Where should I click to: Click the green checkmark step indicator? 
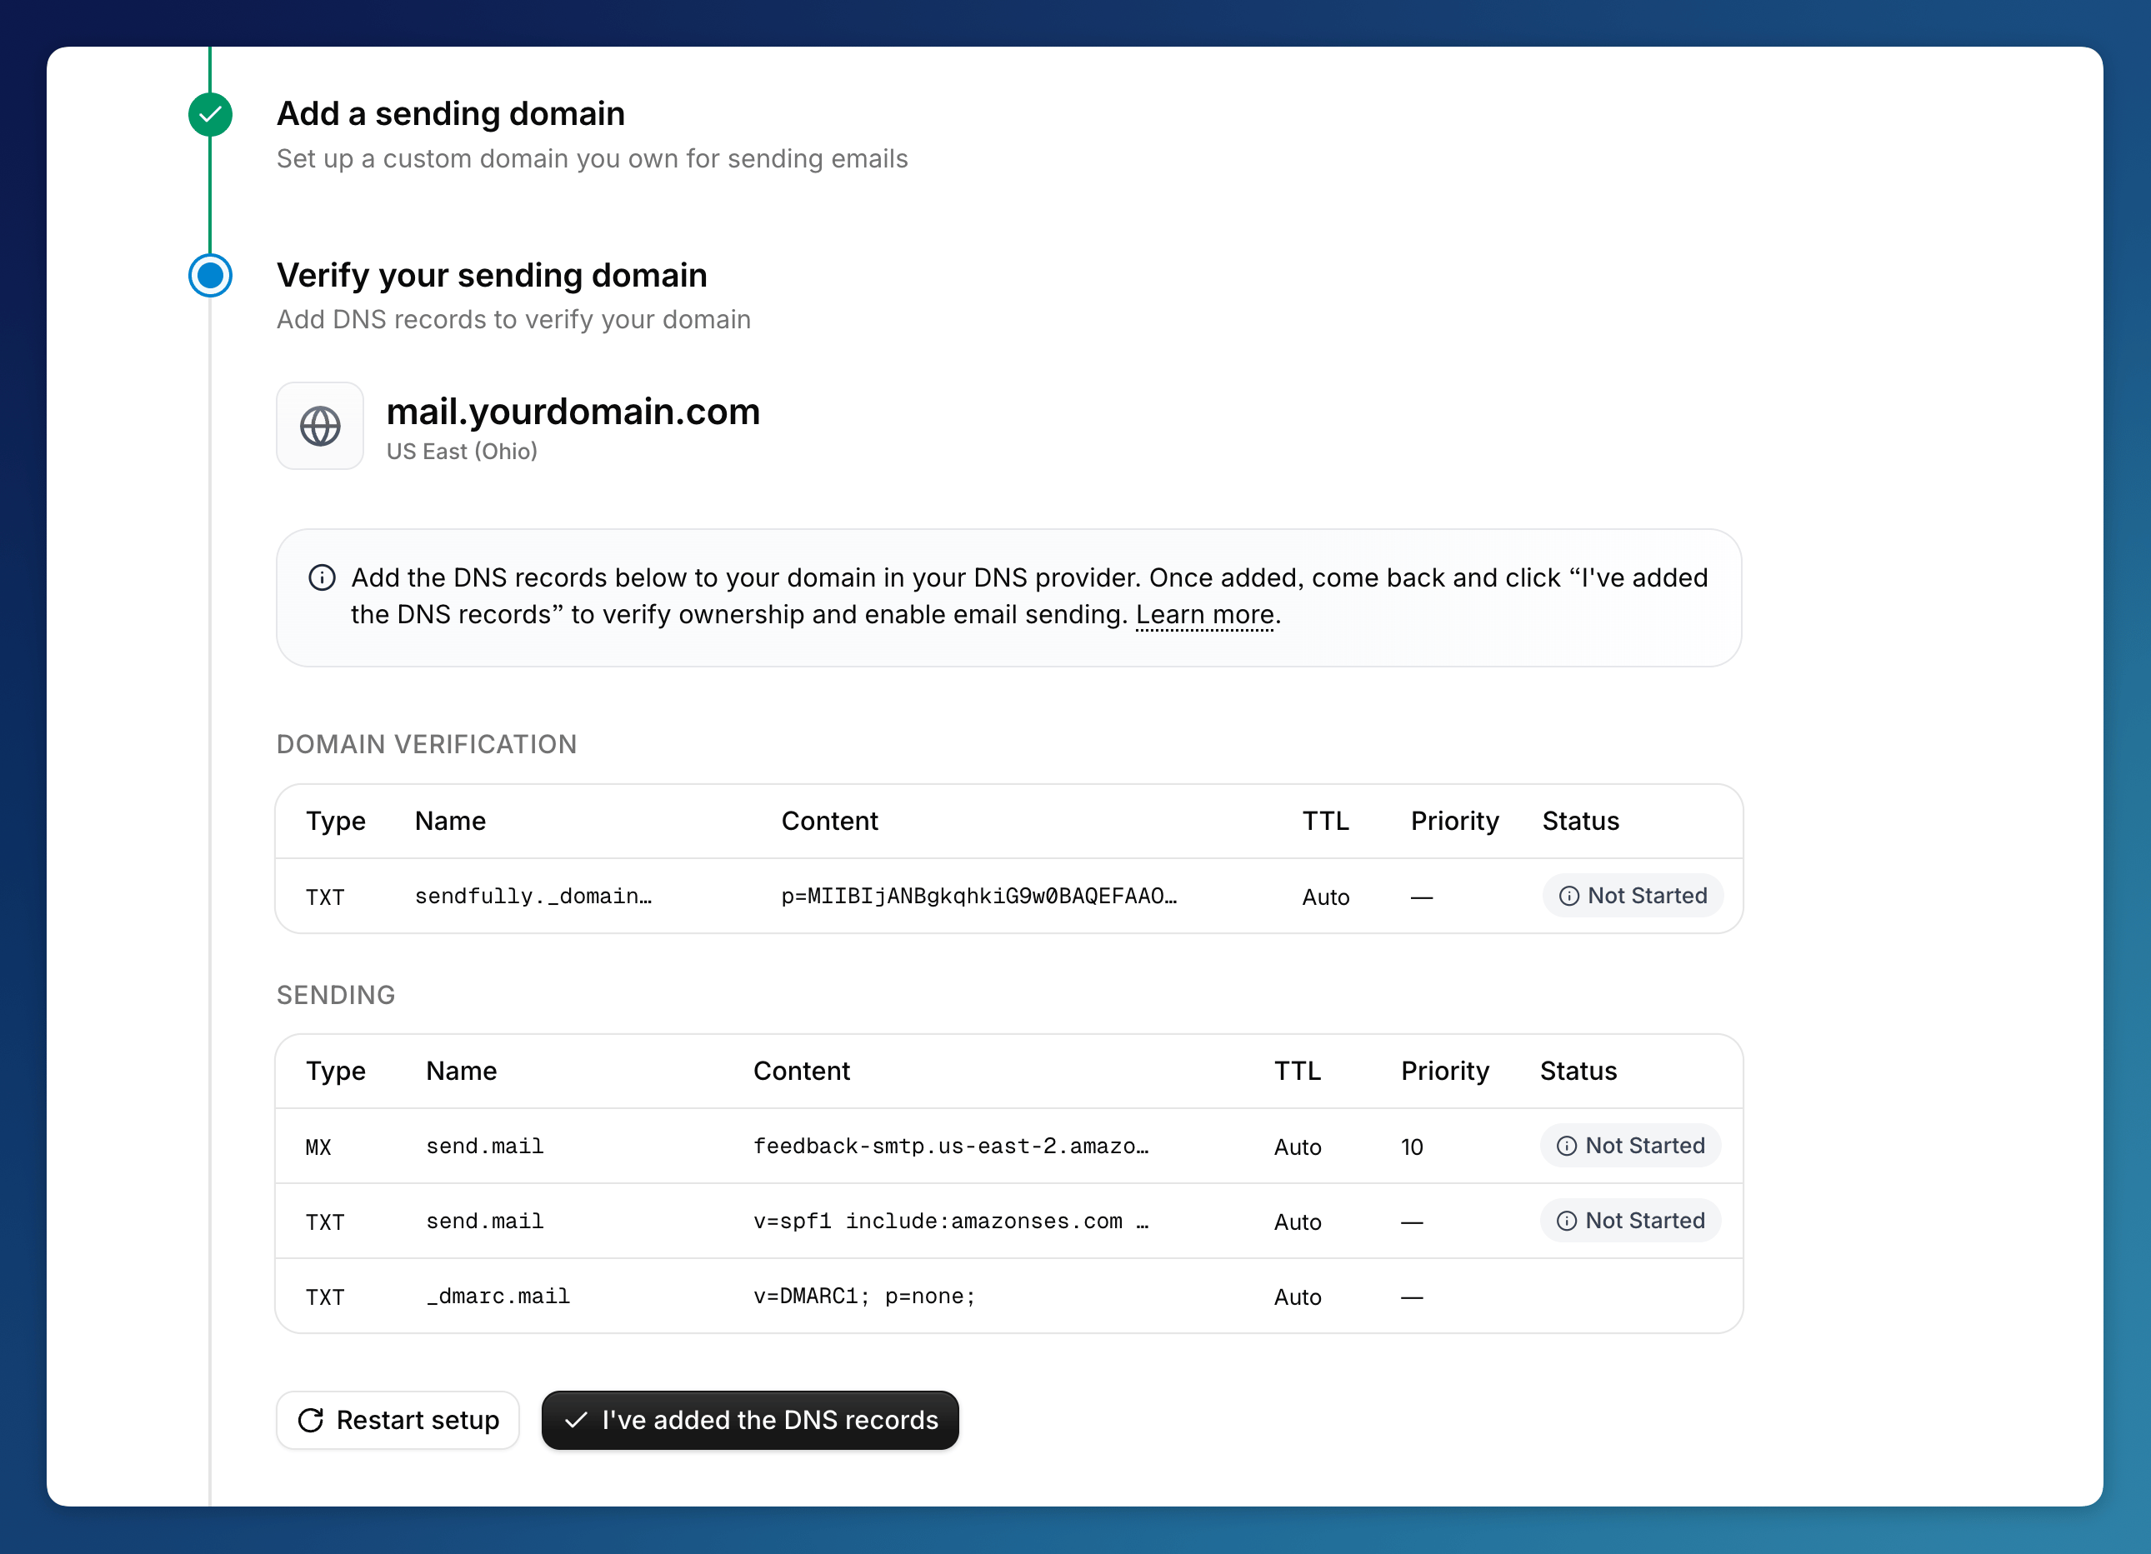click(x=211, y=114)
